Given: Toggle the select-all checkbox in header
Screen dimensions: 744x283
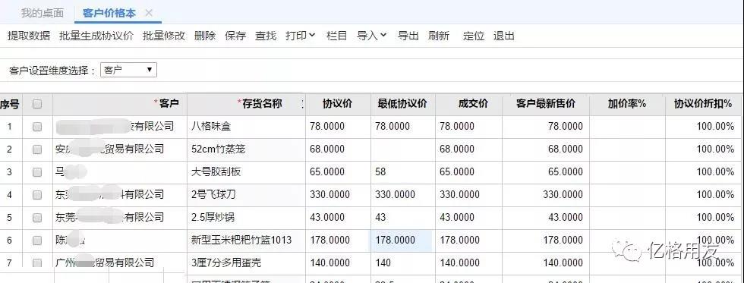Looking at the screenshot, I should (37, 104).
